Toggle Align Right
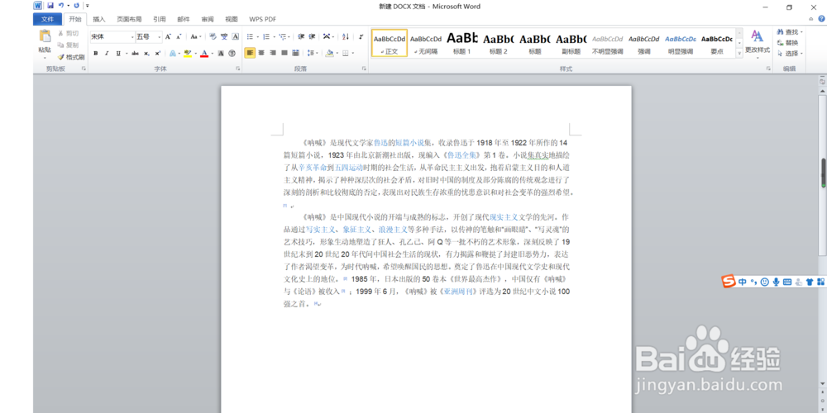This screenshot has height=413, width=827. pyautogui.click(x=273, y=53)
